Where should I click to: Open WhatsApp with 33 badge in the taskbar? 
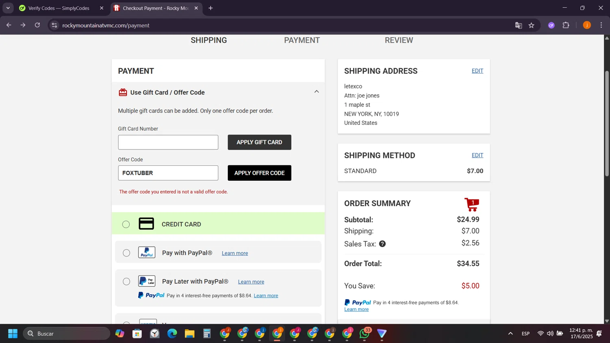[365, 334]
